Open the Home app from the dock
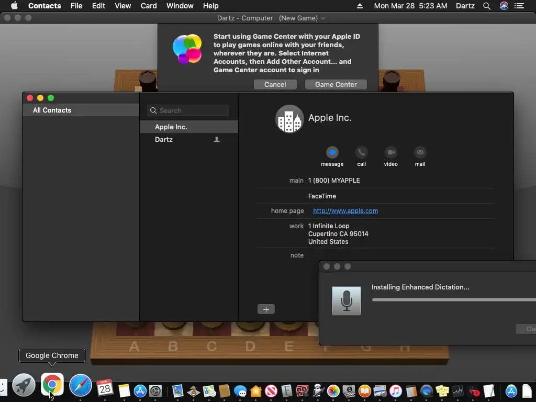This screenshot has height=402, width=536. (x=255, y=391)
